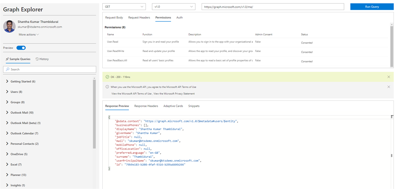This screenshot has width=395, height=189.
Task: Open the Auth tab
Action: (x=180, y=18)
